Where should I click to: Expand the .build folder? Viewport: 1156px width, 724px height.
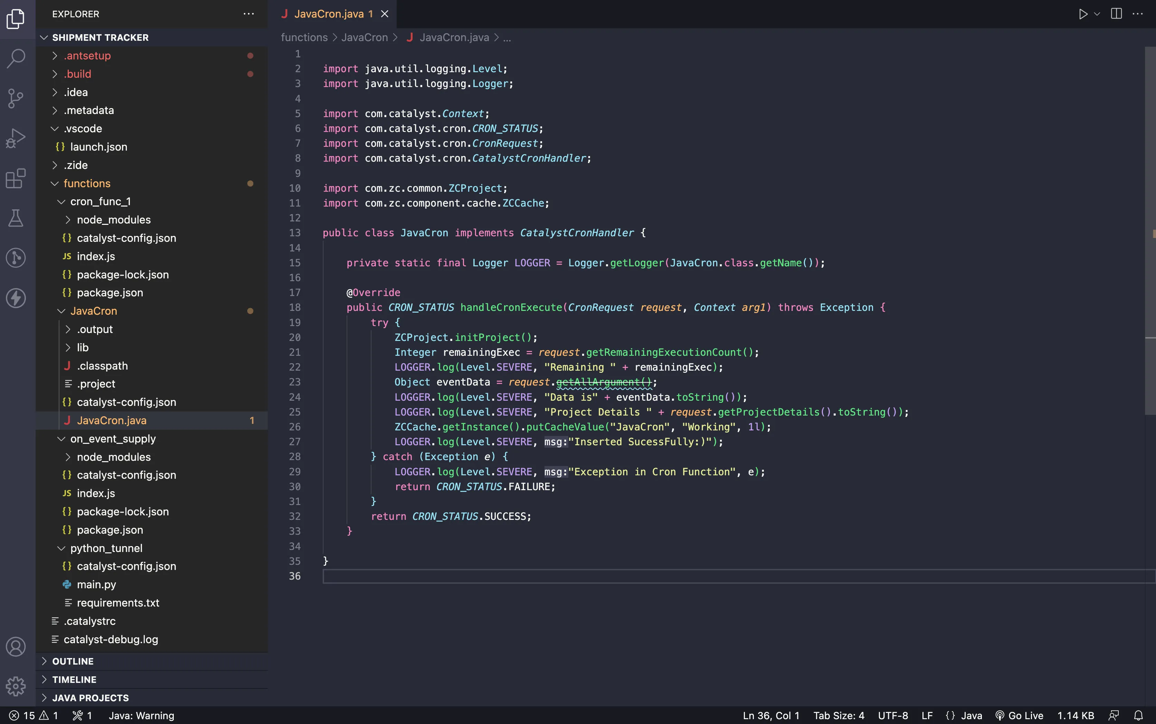(152, 74)
